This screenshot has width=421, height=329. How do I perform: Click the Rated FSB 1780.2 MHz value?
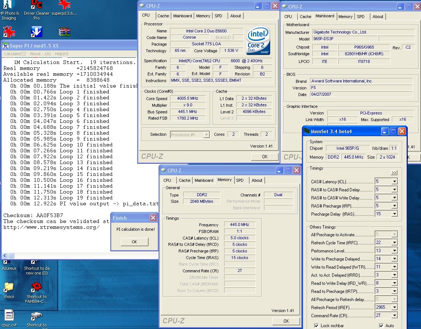[188, 118]
